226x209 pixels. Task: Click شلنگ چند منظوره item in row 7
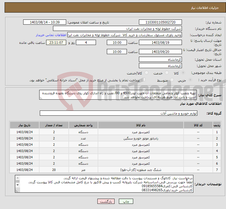141,170
